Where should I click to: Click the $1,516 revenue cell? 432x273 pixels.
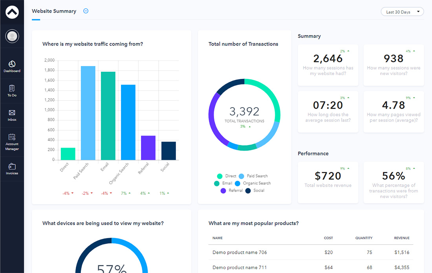point(402,252)
